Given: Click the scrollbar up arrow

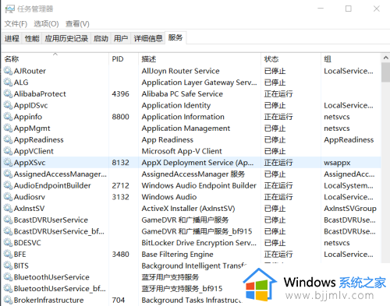Looking at the screenshot, I should coord(385,58).
